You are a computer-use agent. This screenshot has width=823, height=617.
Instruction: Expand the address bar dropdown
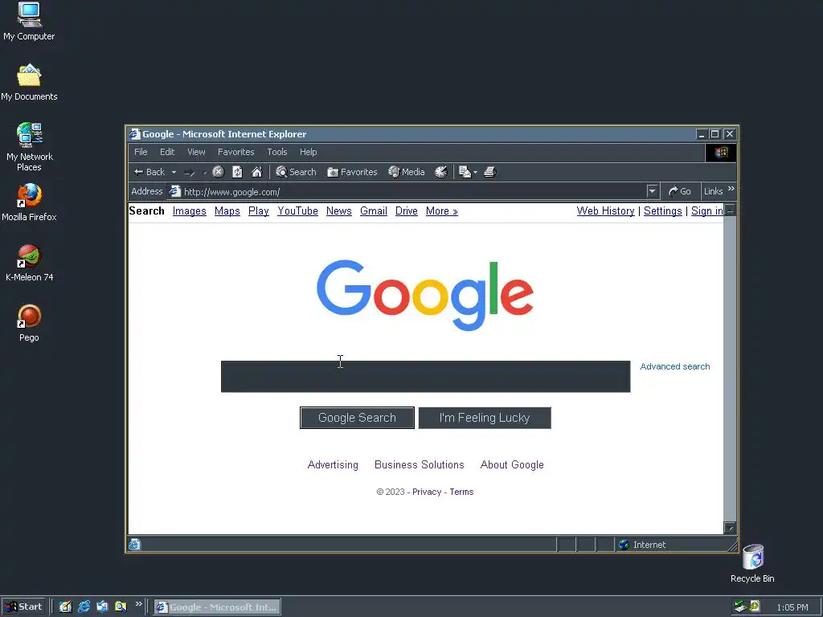point(652,191)
